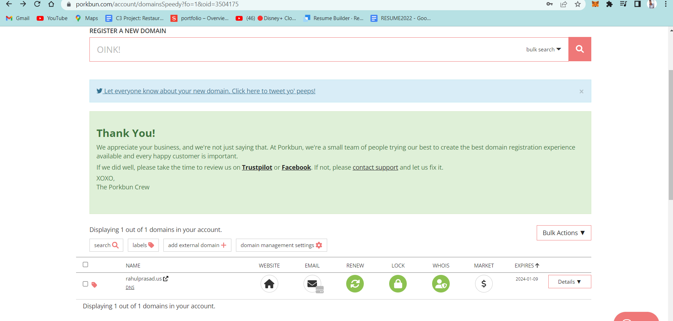Select all domains with header checkbox
The width and height of the screenshot is (673, 321).
point(85,265)
